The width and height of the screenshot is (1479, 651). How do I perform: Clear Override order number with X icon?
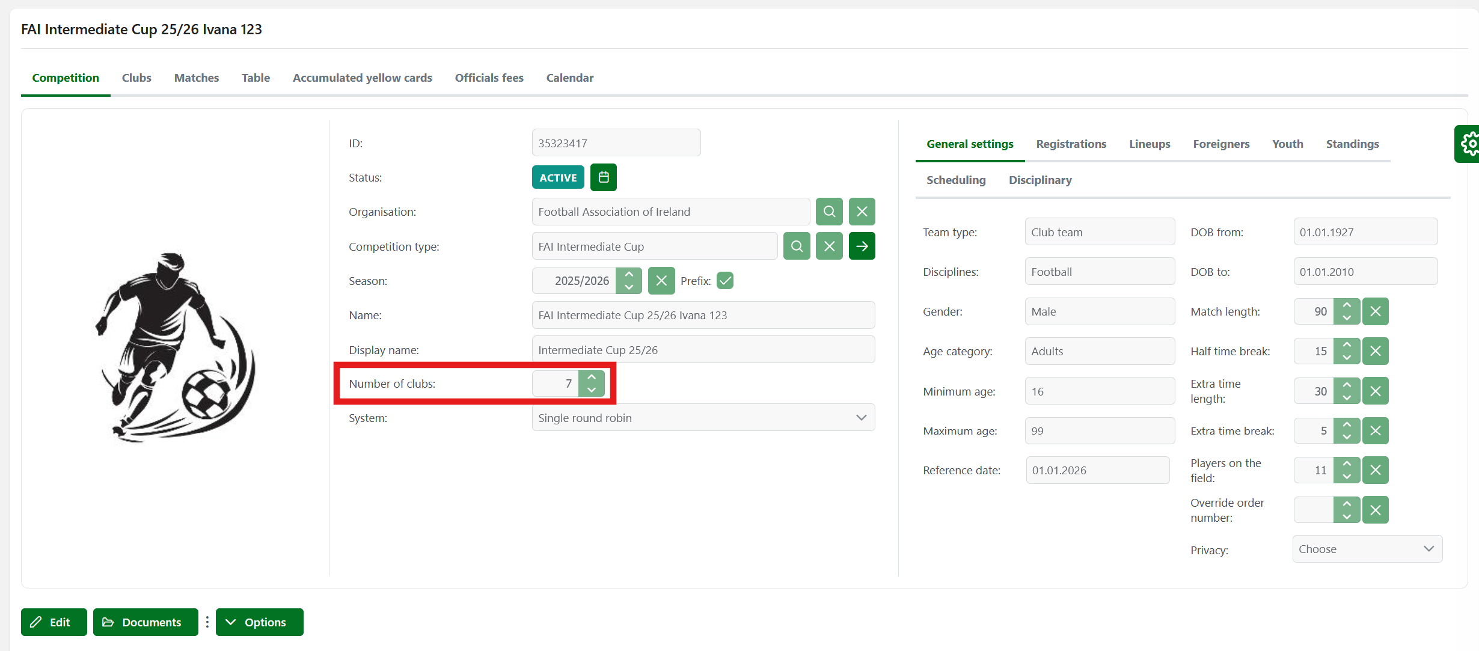click(x=1375, y=510)
